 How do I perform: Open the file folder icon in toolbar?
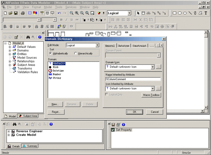coord(10,13)
